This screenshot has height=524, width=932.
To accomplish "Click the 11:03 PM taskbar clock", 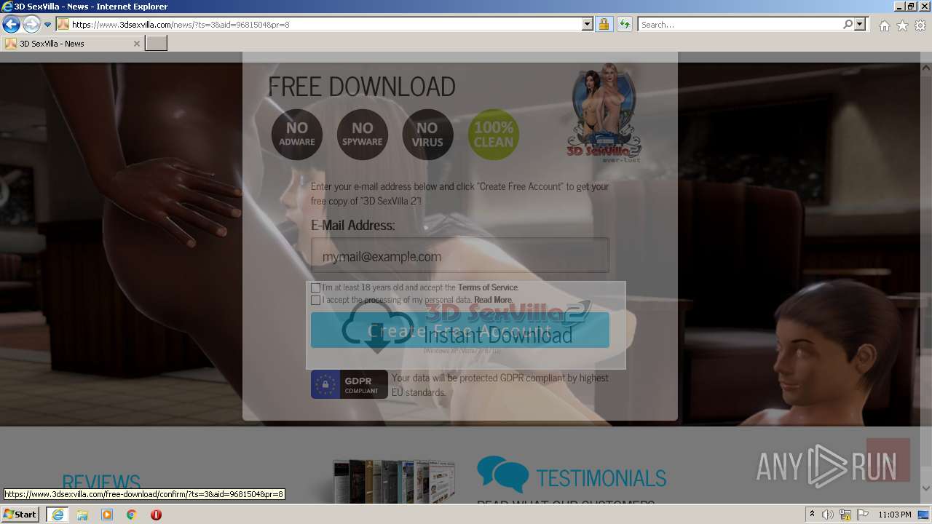I will tap(894, 515).
